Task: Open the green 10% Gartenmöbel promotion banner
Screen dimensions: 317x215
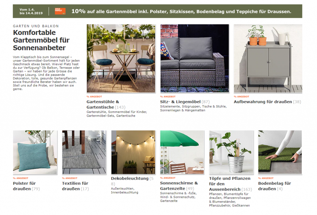Action: click(x=158, y=11)
